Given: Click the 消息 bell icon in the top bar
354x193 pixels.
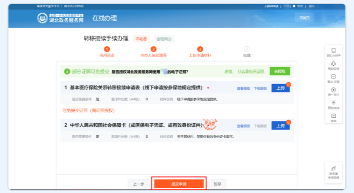Looking at the screenshot, I should point(294,6).
